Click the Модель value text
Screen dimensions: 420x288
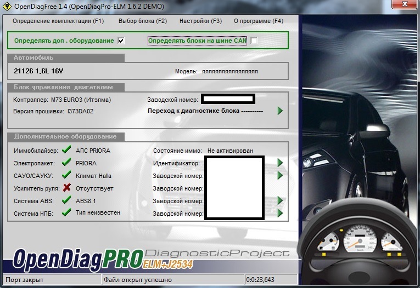click(230, 72)
